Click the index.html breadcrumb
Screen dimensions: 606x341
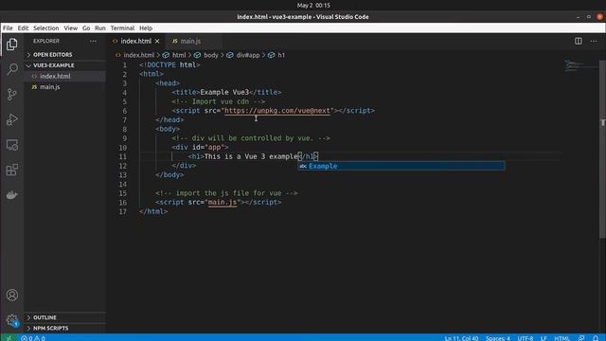click(139, 55)
